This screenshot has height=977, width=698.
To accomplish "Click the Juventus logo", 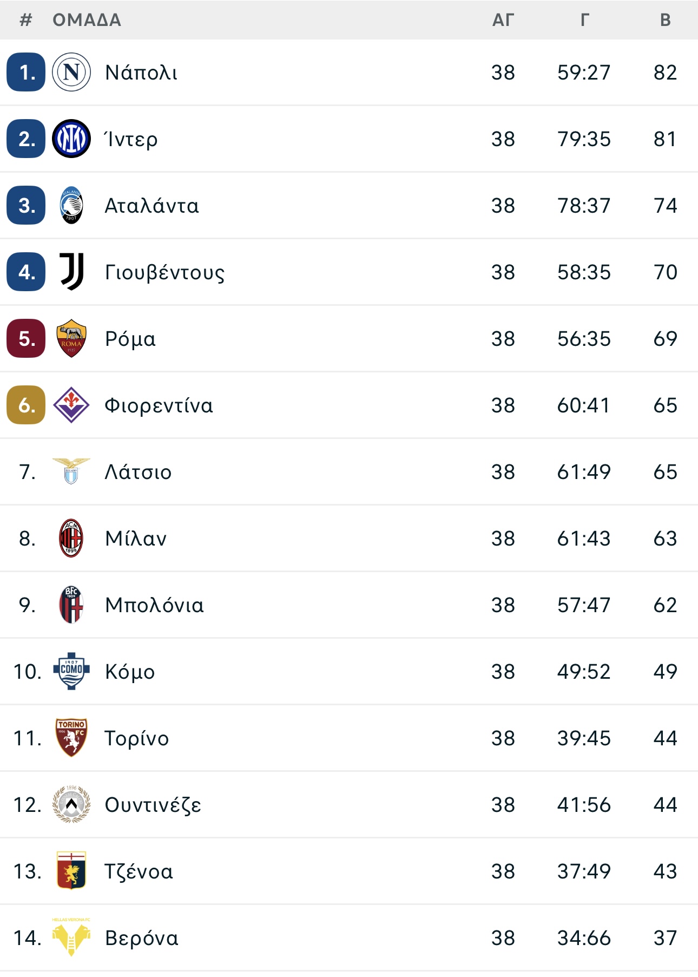I will [x=71, y=272].
